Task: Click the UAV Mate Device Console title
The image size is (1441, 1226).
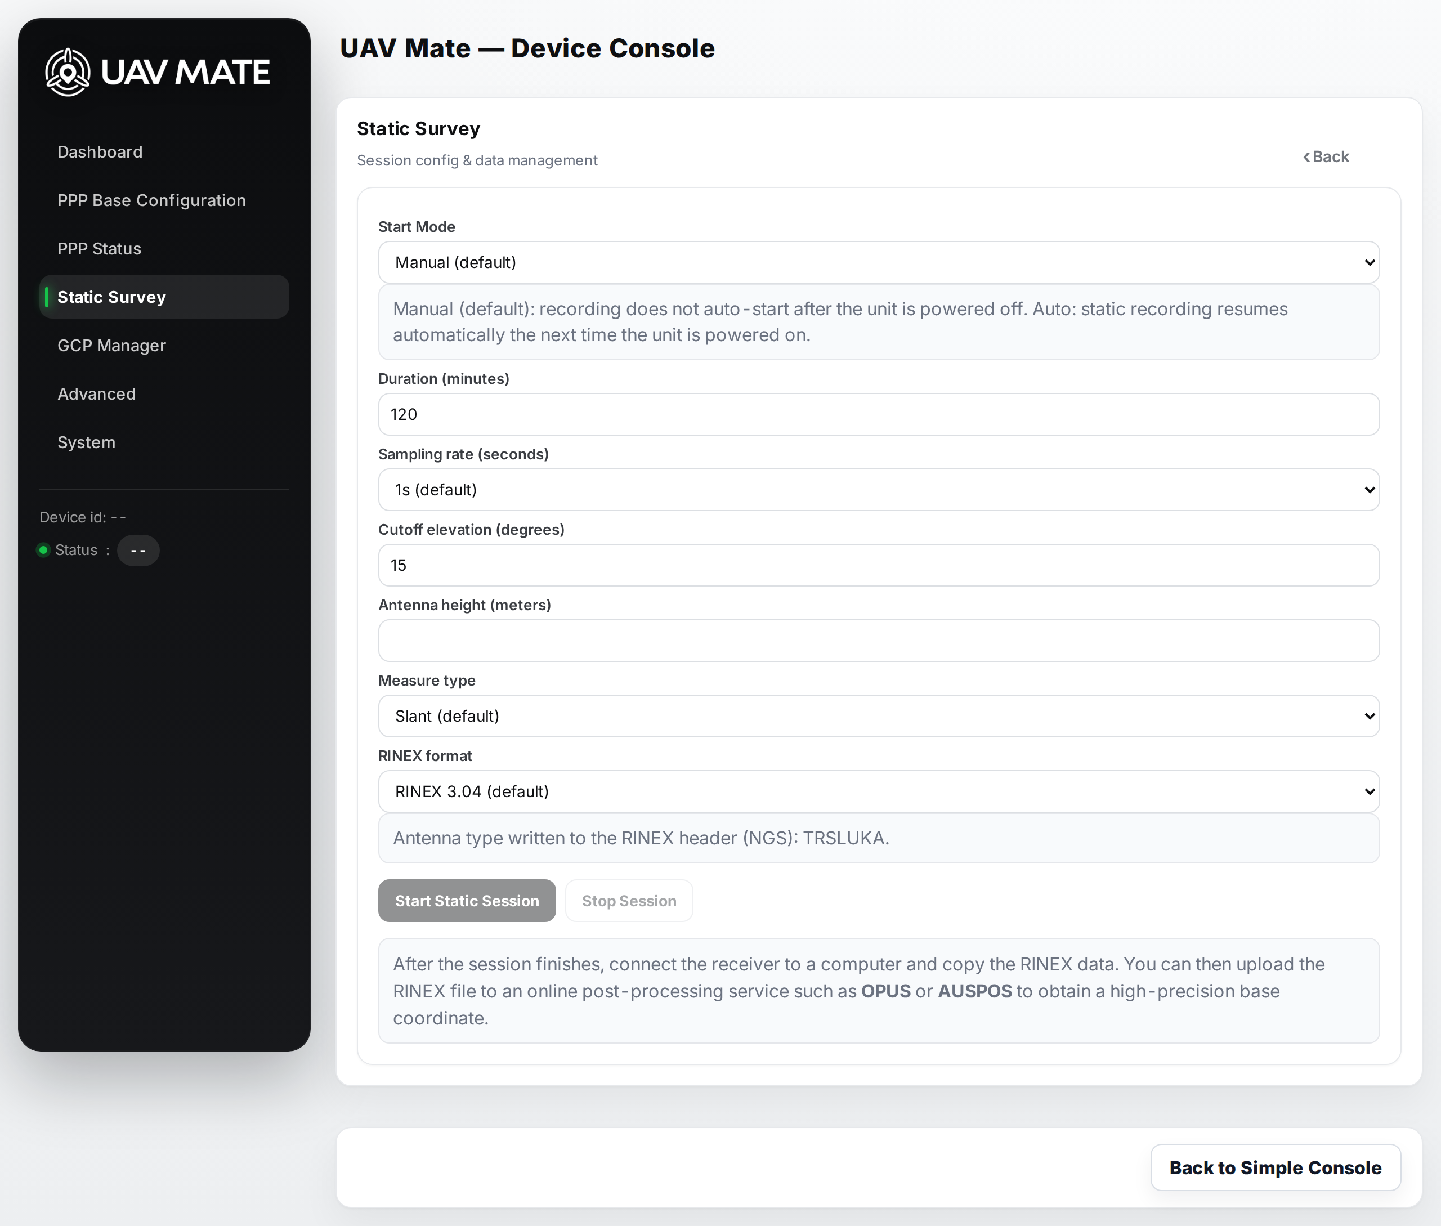Action: [x=527, y=48]
